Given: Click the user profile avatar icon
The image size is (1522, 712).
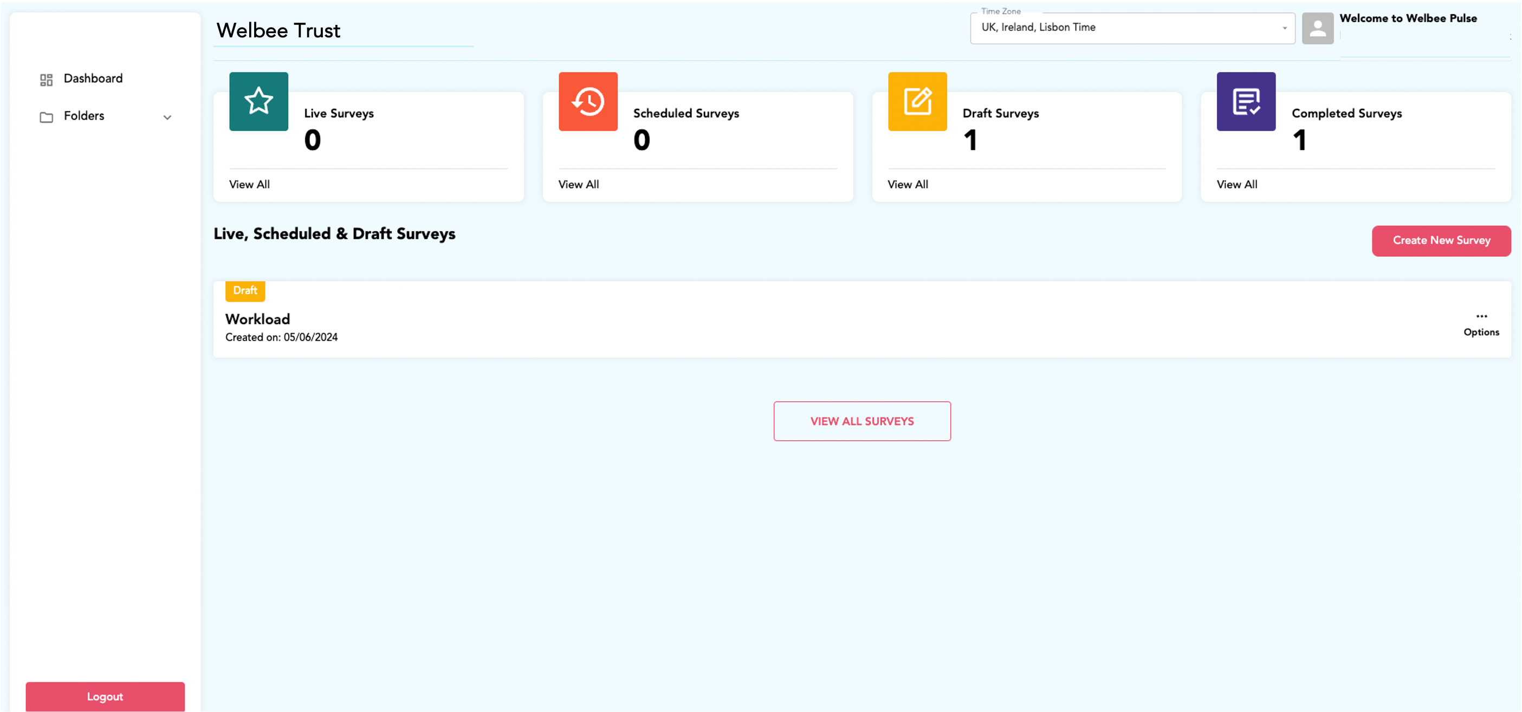Looking at the screenshot, I should click(1318, 28).
